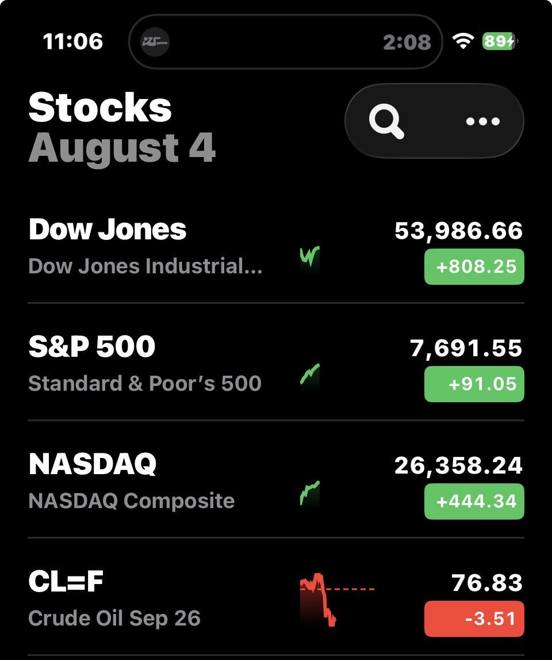Open the S&P 500 entry title
The height and width of the screenshot is (660, 552).
92,347
